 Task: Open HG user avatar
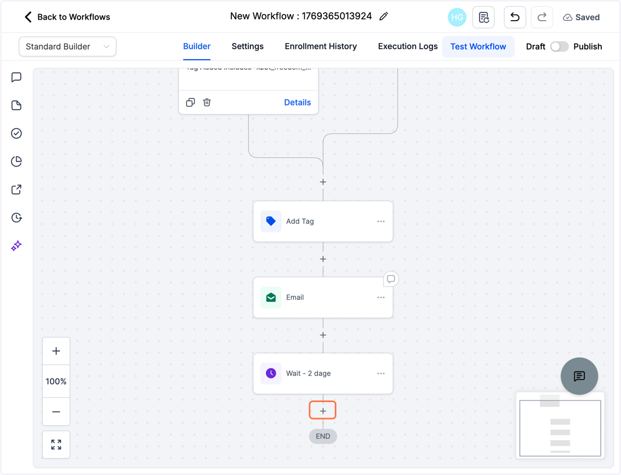[x=457, y=17]
